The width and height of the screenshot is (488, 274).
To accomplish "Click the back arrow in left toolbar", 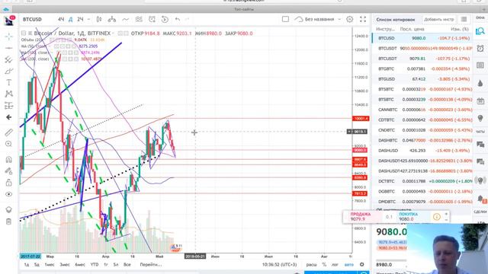I will click(x=8, y=117).
